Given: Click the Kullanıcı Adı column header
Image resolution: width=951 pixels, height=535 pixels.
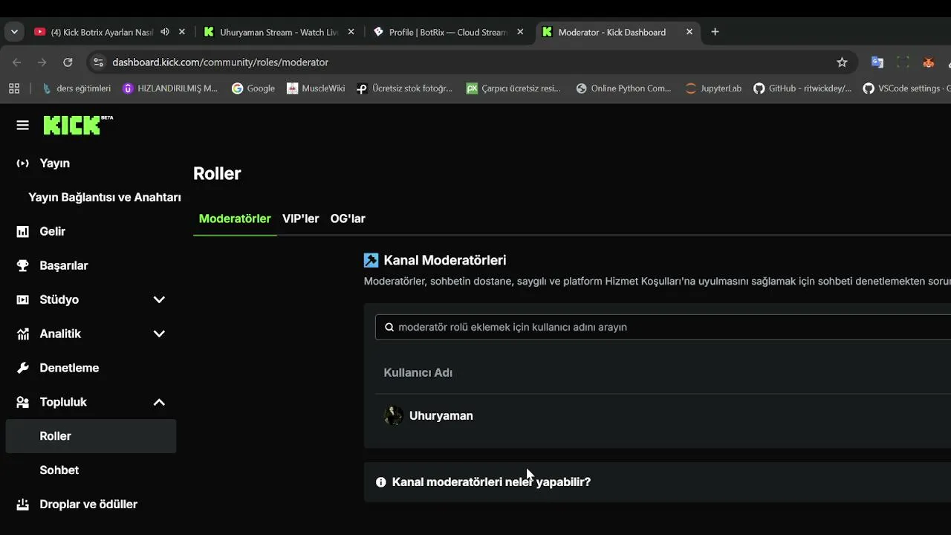Looking at the screenshot, I should (418, 373).
